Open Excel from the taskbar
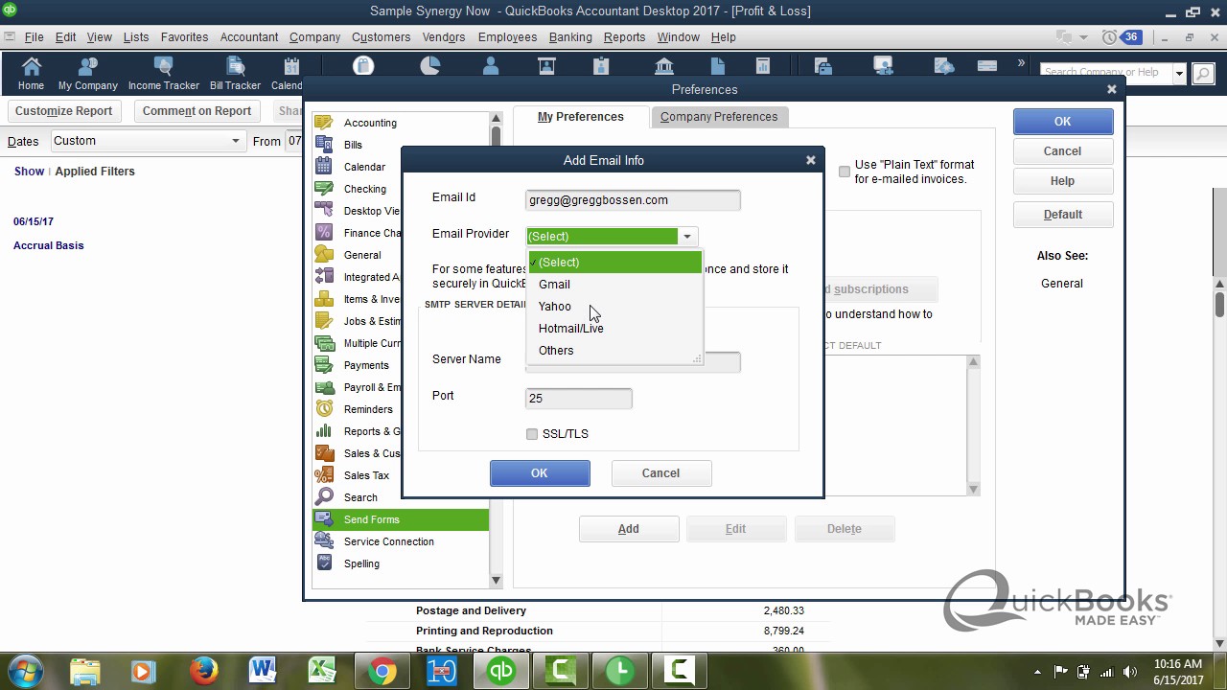The width and height of the screenshot is (1227, 690). tap(321, 671)
